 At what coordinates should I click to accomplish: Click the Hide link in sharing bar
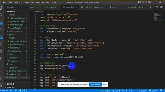105,85
